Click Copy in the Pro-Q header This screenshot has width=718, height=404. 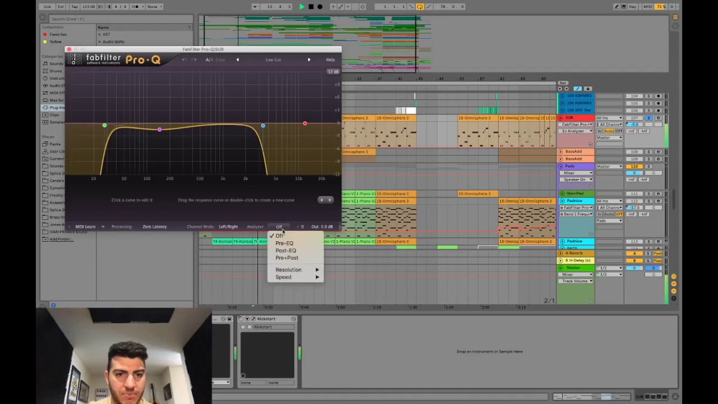click(x=220, y=60)
